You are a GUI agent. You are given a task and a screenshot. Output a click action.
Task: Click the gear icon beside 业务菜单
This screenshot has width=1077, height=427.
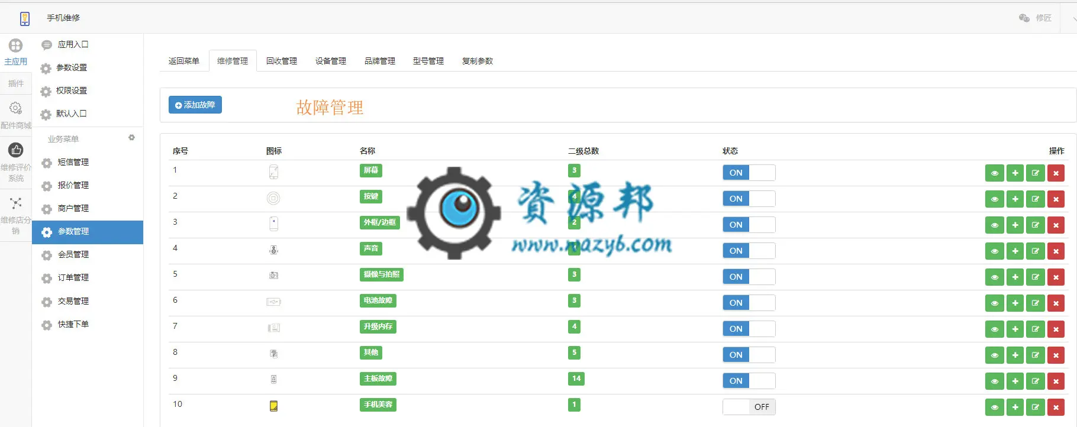click(x=132, y=138)
